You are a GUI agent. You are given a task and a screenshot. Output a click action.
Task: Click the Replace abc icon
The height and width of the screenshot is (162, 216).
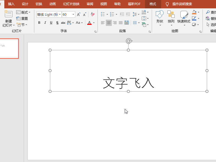tap(208, 18)
